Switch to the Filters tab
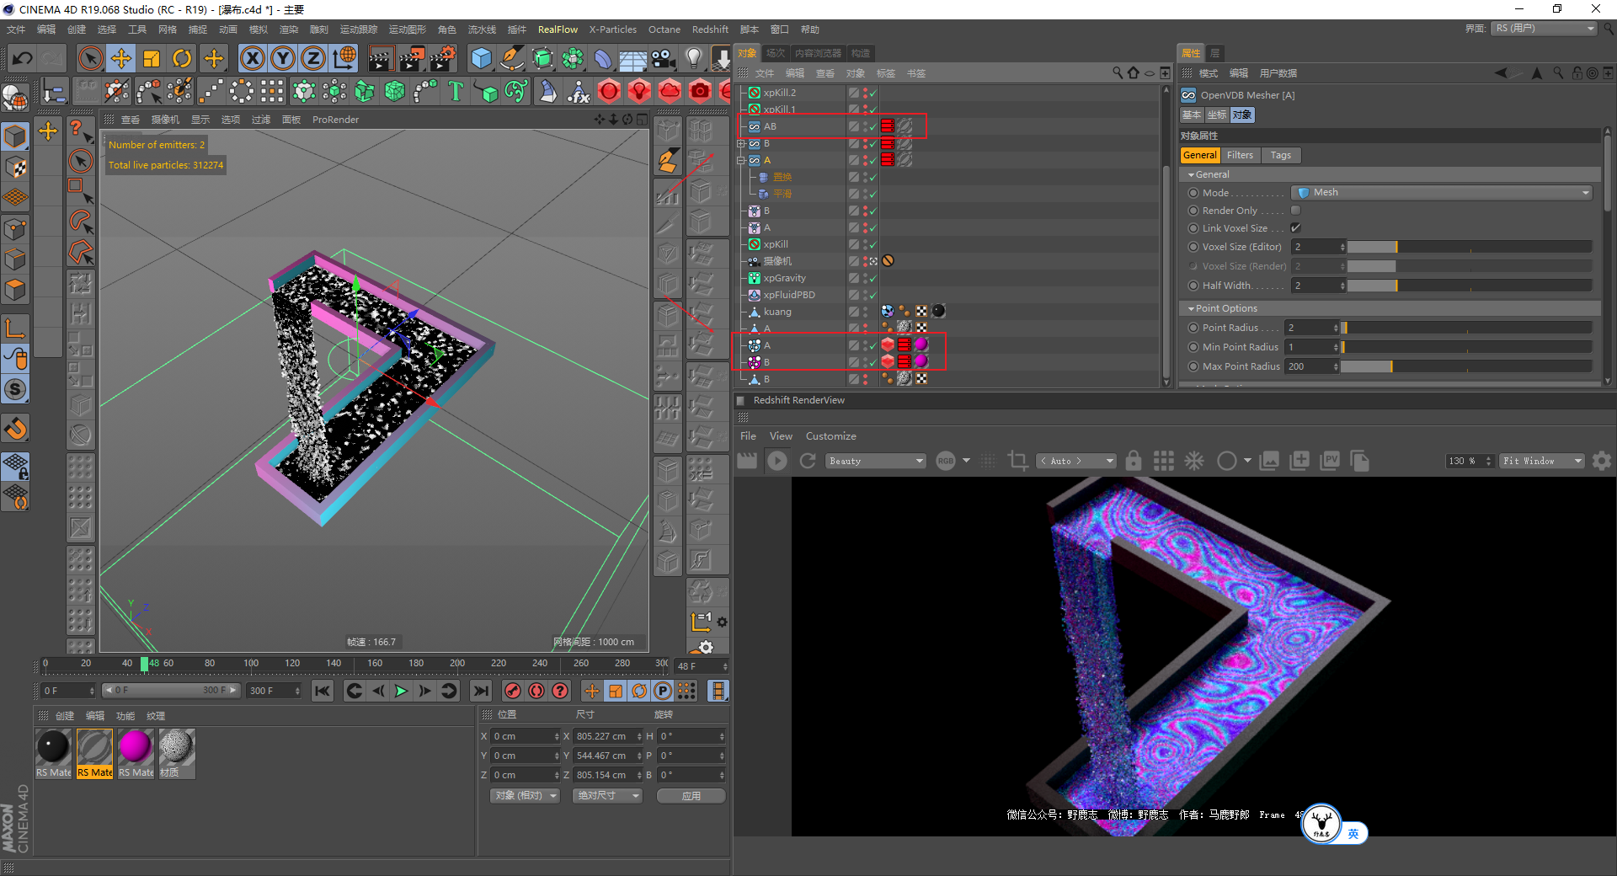 [1240, 155]
